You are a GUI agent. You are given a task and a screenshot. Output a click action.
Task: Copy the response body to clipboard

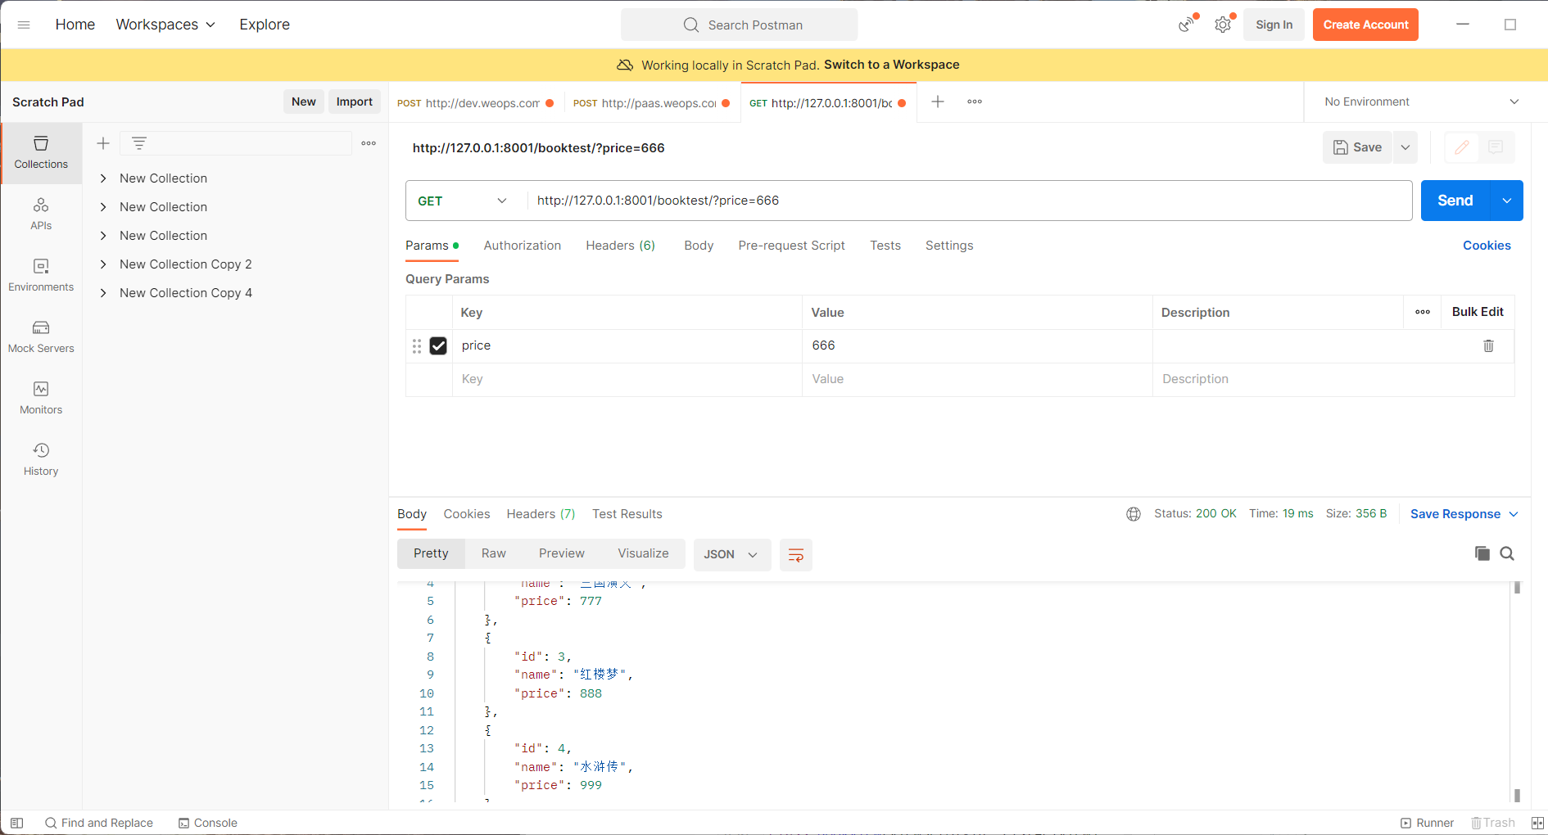click(x=1482, y=553)
